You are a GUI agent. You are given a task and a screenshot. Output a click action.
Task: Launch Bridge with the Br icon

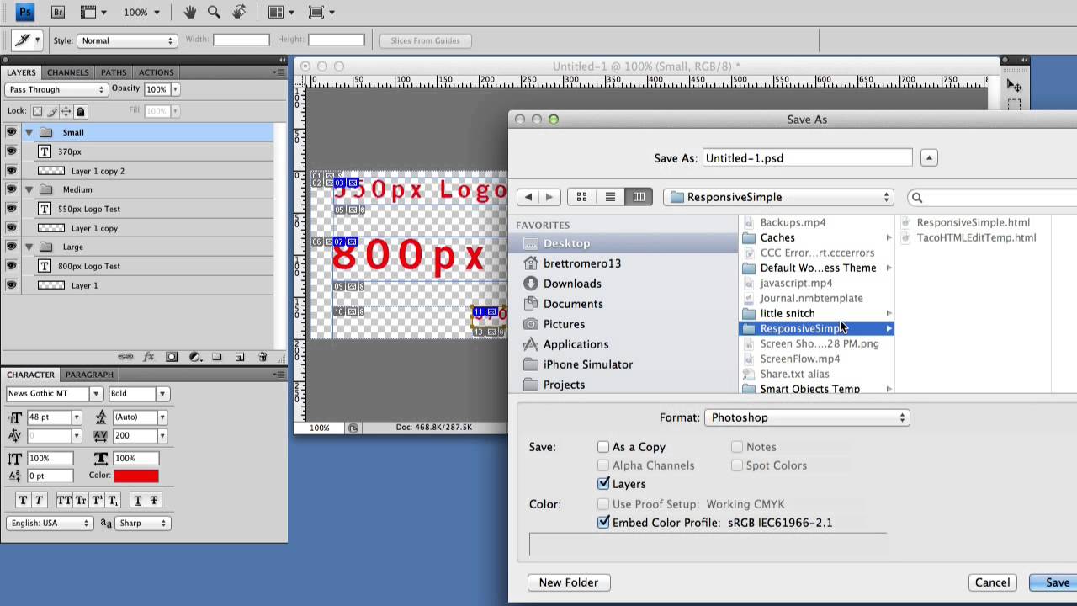(x=58, y=12)
